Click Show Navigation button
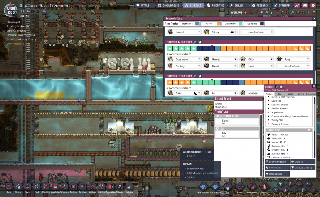 [277, 162]
